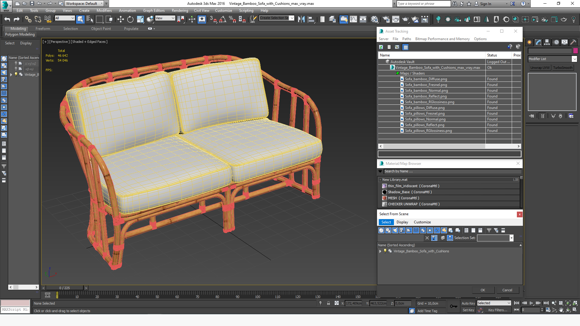
Task: Click the Select and Link tool
Action: click(28, 19)
